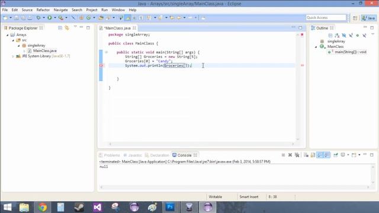Collapse the Arrays project tree node

point(8,35)
